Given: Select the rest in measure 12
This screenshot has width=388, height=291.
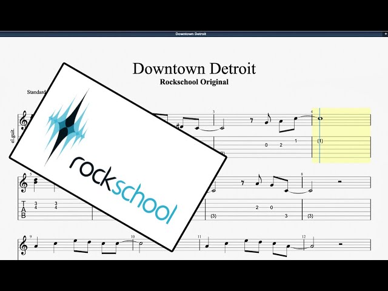Looking at the screenshot, I should (341, 244).
